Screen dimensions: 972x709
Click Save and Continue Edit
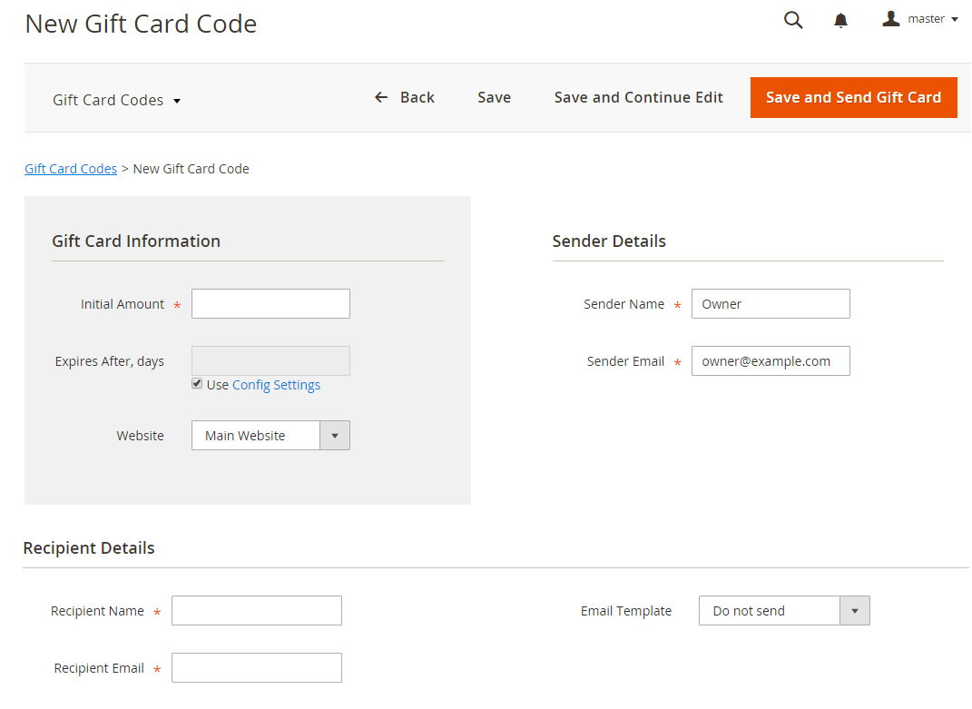tap(639, 97)
